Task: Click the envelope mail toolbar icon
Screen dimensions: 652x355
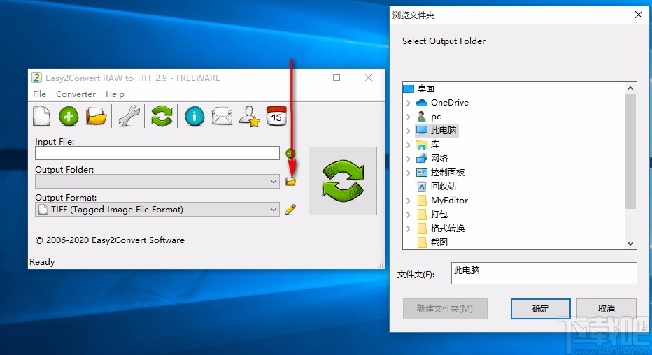Action: (x=222, y=116)
